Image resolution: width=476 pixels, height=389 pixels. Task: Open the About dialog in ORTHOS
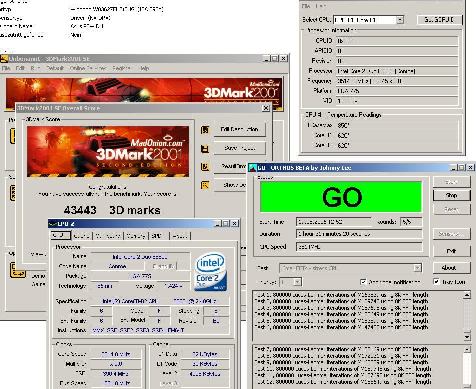coord(451,268)
